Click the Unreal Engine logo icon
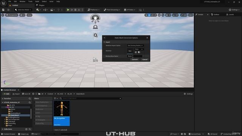Image resolution: width=242 pixels, height=136 pixels. [x=3, y=3]
